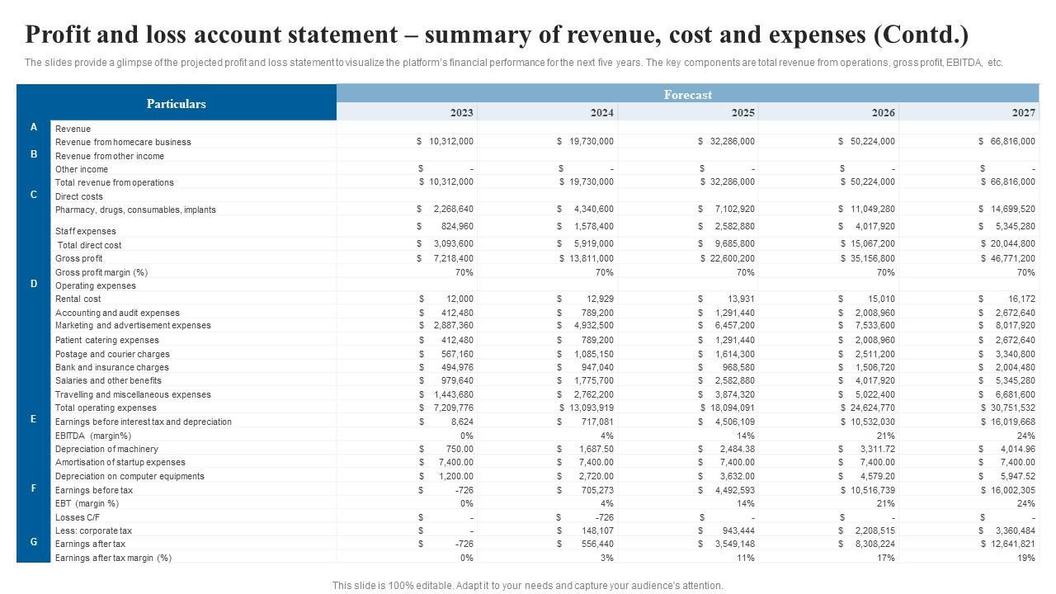This screenshot has height=594, width=1056.
Task: Select the Staff expenses value for 2026
Action: point(877,226)
